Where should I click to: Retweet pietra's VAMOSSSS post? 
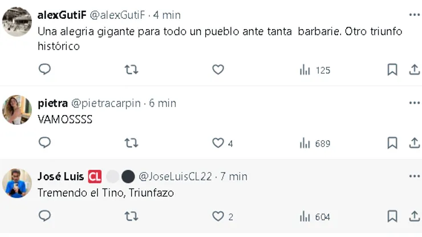pyautogui.click(x=131, y=143)
